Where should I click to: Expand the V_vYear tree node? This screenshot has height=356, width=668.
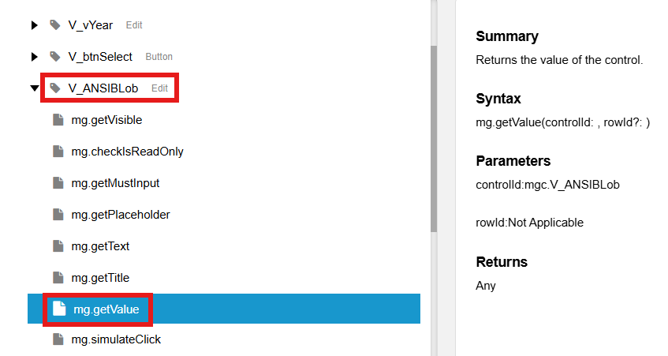[35, 25]
